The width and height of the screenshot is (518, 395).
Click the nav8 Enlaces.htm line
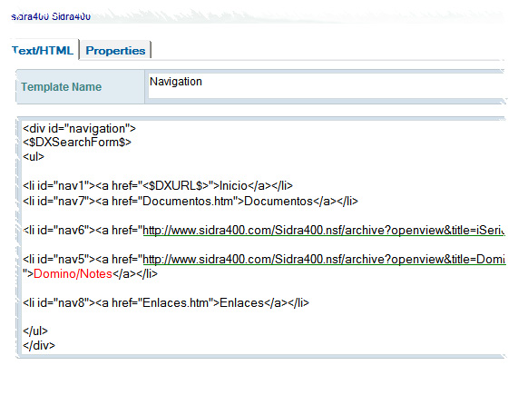click(x=166, y=302)
